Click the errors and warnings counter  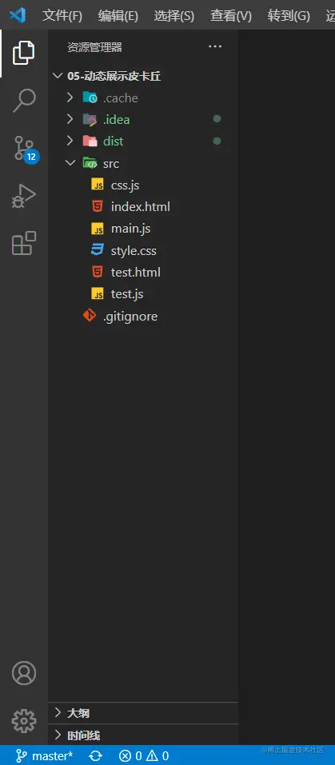145,756
